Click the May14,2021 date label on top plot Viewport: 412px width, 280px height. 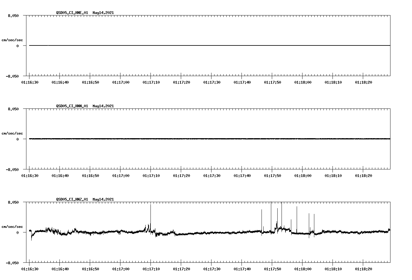(x=103, y=13)
